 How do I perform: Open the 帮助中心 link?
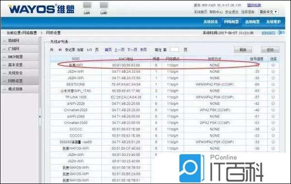click(216, 12)
